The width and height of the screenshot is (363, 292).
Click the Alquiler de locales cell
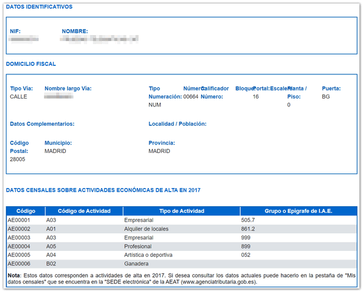point(146,229)
